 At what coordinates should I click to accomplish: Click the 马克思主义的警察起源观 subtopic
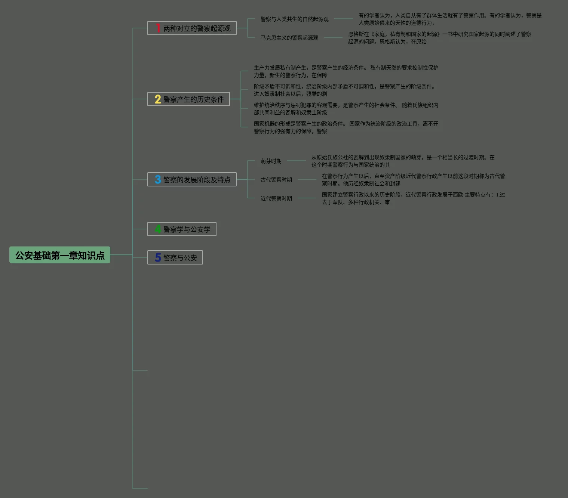coord(289,38)
